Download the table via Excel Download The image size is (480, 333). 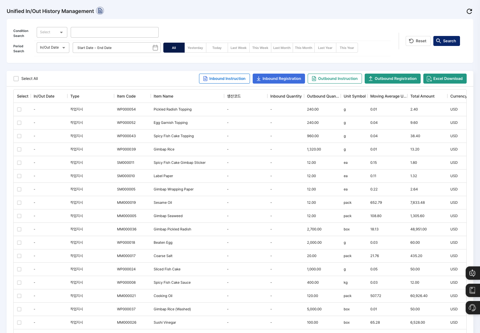(445, 79)
